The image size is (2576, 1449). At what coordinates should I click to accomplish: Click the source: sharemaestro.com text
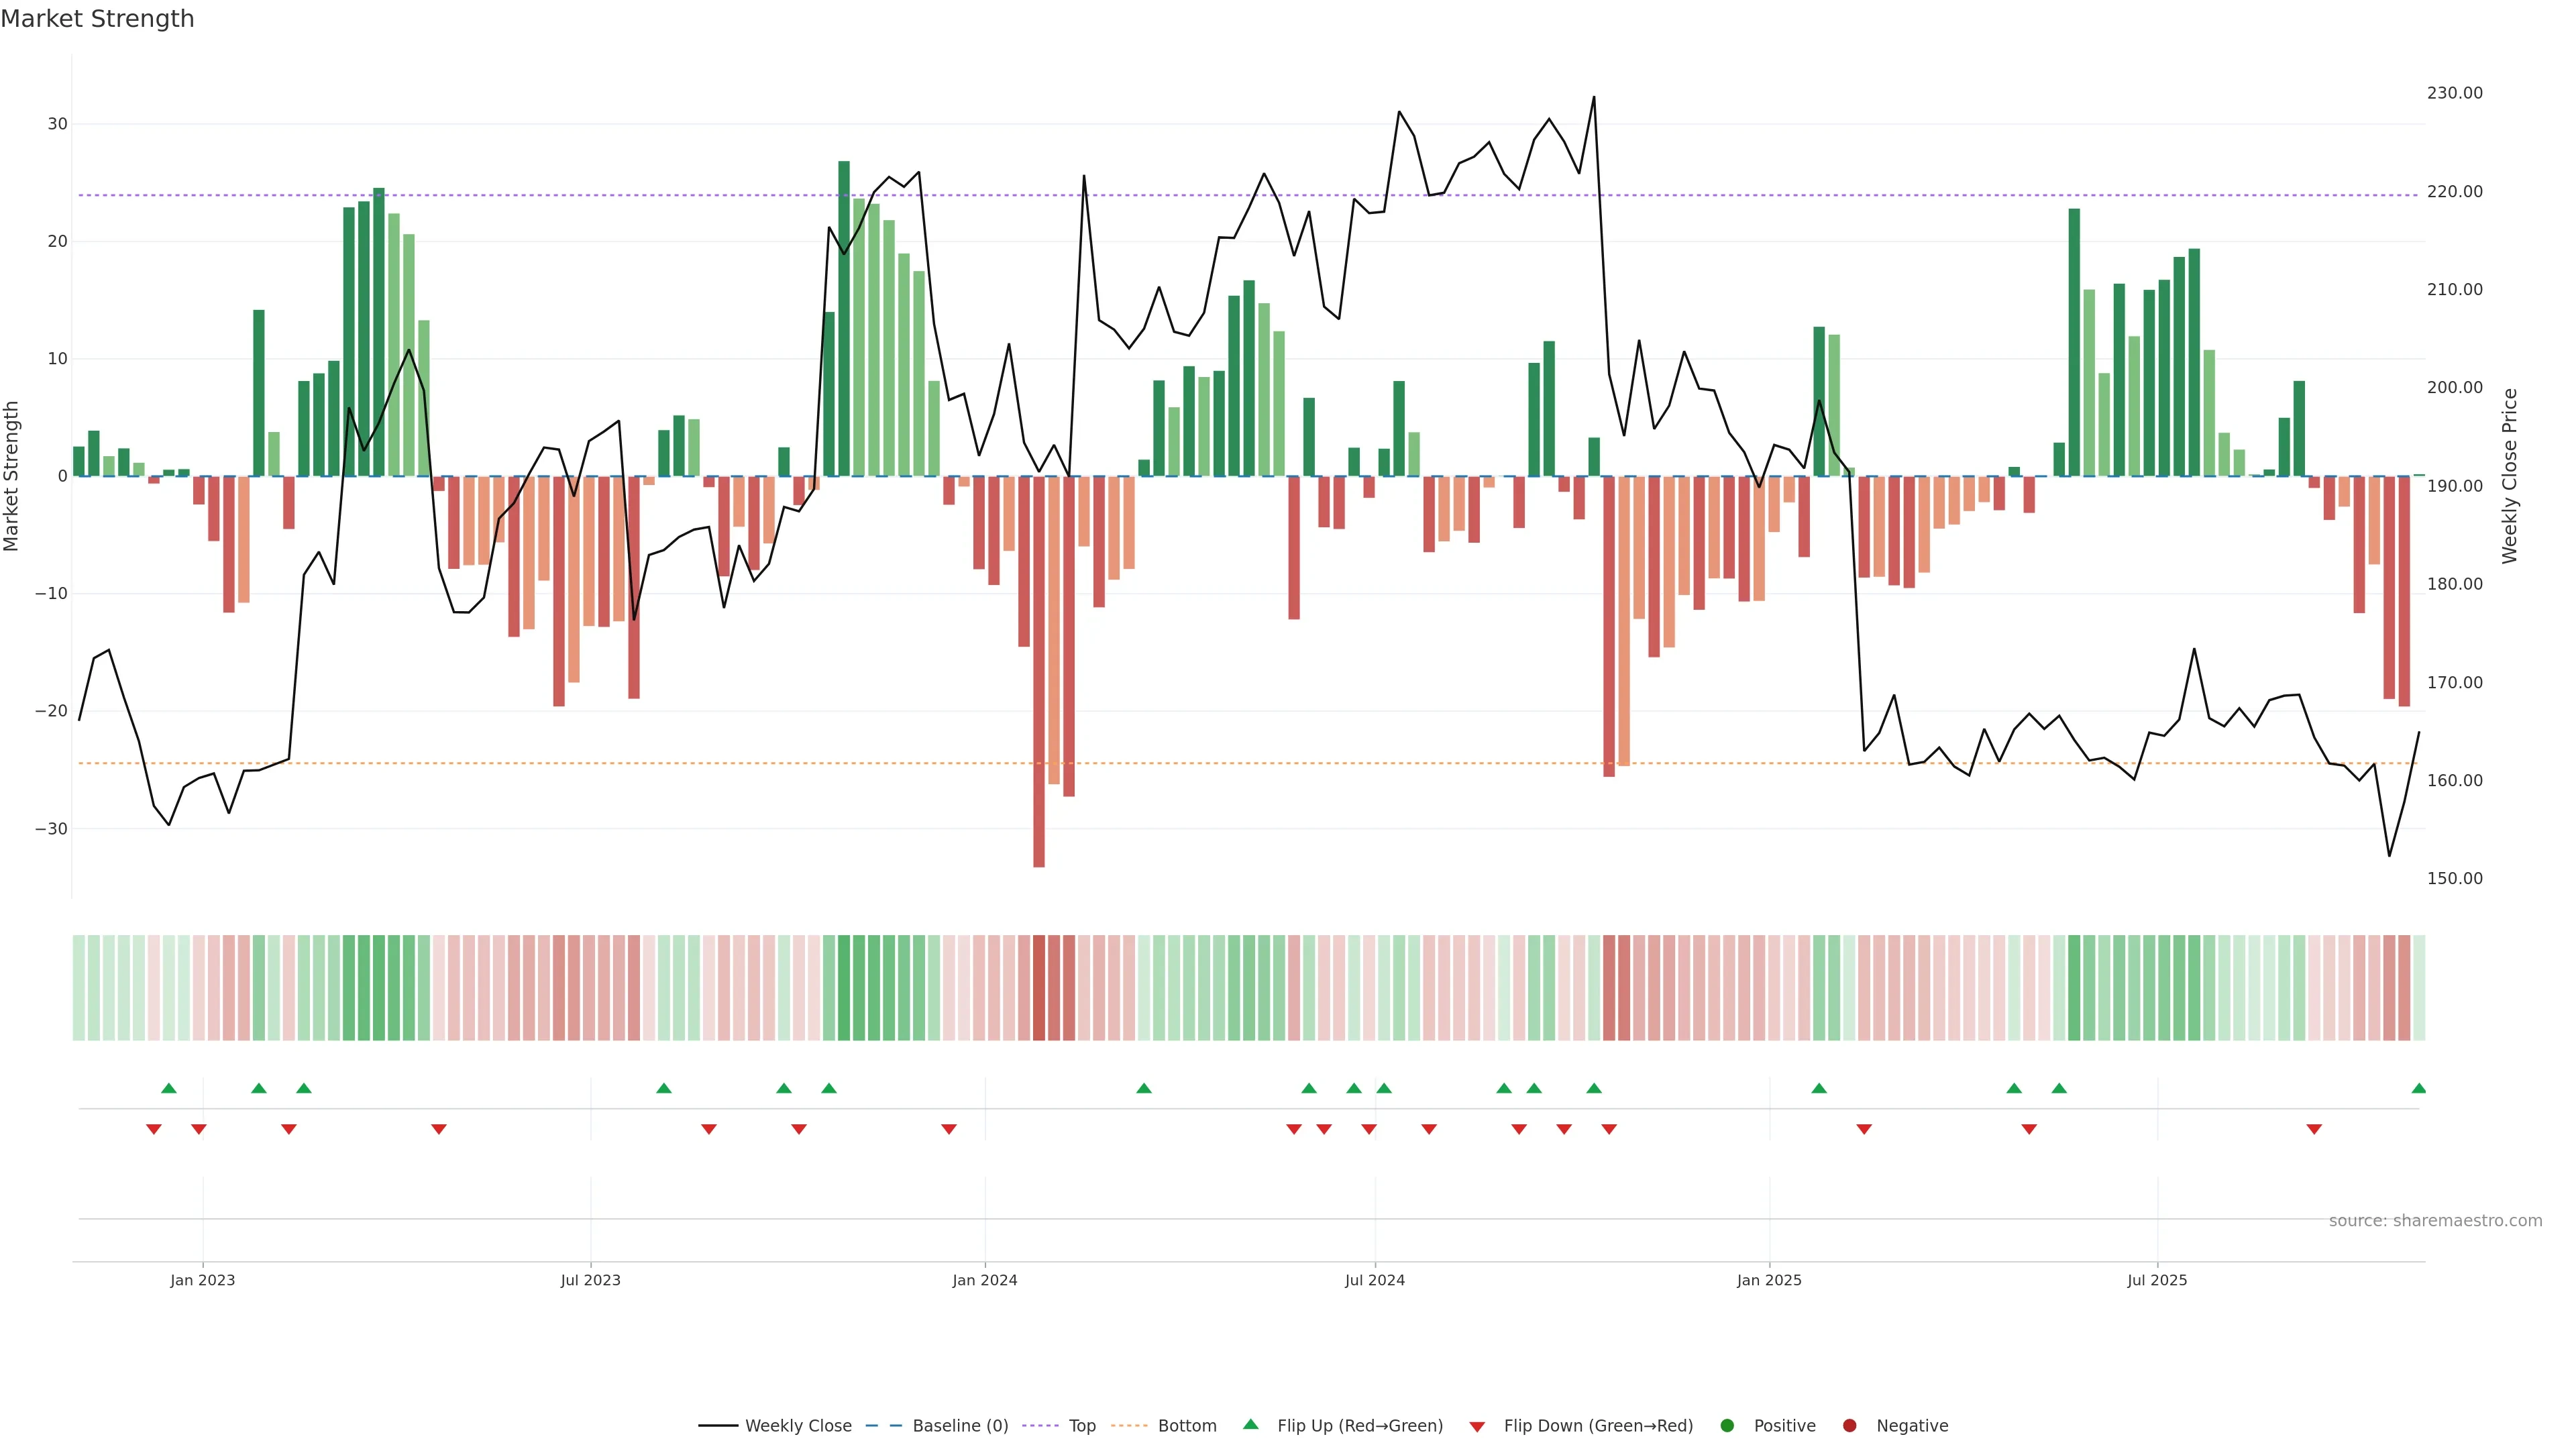pos(2435,1221)
